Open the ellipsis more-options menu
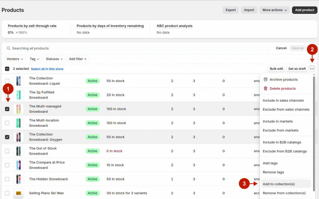The height and width of the screenshot is (199, 319). point(312,69)
